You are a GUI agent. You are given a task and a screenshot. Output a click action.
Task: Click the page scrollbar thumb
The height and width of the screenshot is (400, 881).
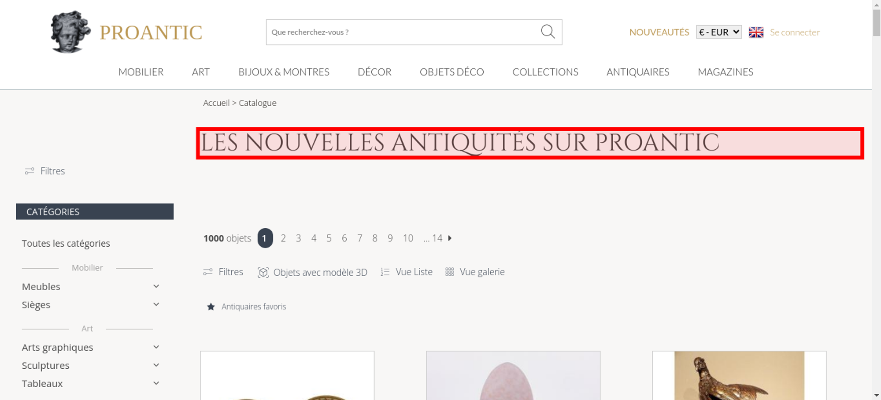(877, 22)
